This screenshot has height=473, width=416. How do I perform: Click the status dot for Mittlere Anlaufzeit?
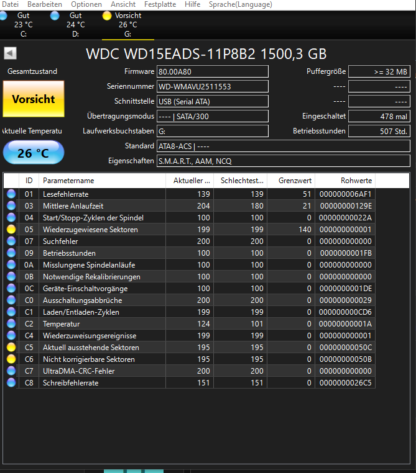[11, 205]
